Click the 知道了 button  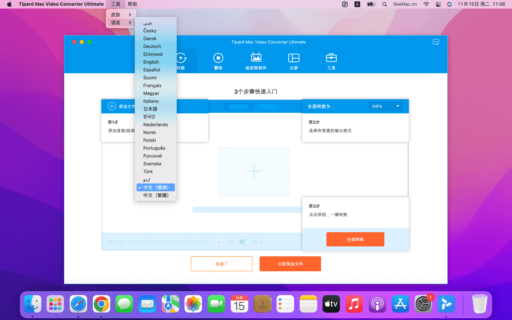click(x=222, y=264)
